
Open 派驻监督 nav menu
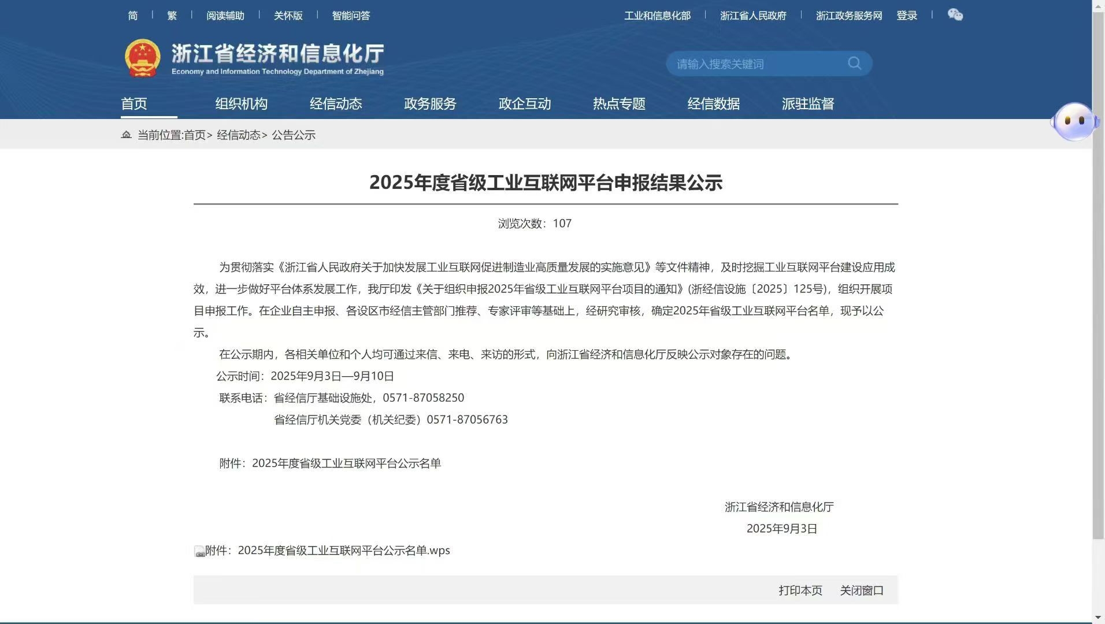[x=808, y=103]
